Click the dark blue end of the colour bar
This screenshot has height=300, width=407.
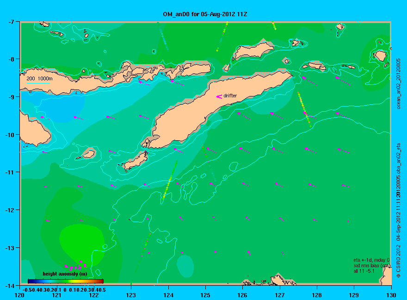click(x=31, y=281)
